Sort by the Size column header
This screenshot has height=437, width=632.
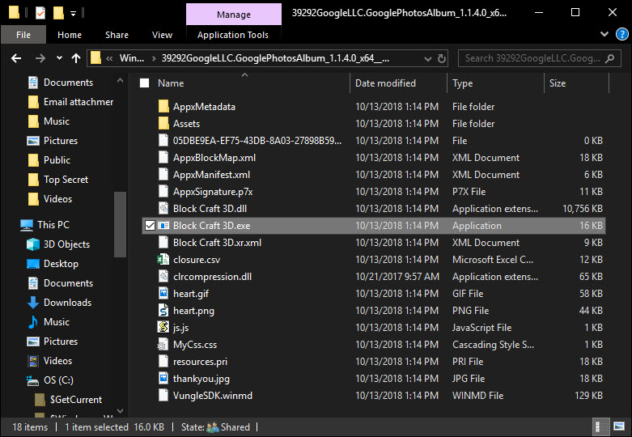coord(558,83)
